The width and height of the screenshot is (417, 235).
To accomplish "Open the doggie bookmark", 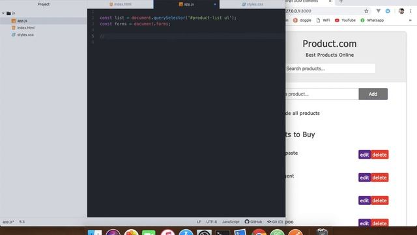I will [x=302, y=20].
